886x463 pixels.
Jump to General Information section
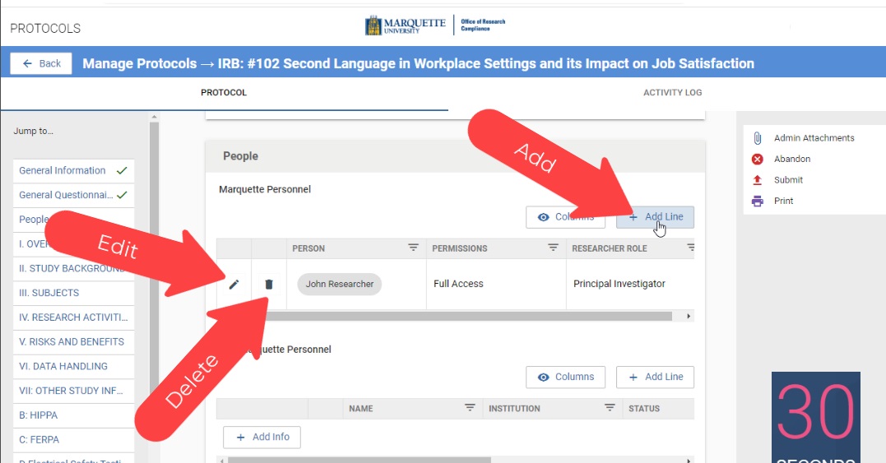pyautogui.click(x=63, y=171)
